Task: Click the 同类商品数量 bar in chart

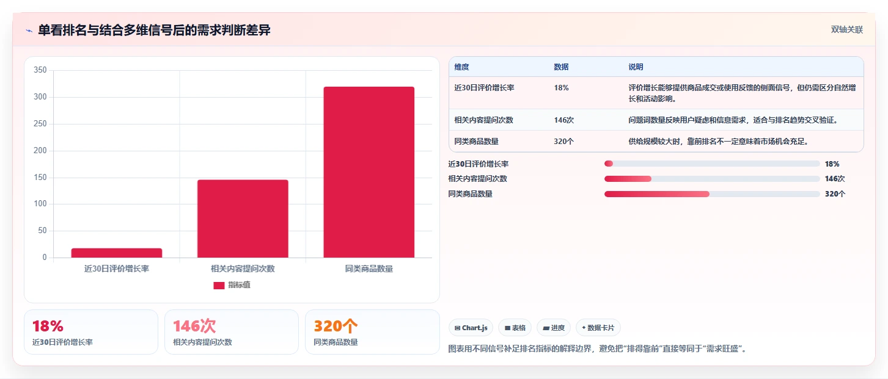Action: [x=369, y=172]
